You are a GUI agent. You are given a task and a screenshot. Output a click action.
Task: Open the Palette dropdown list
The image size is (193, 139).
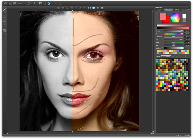pyautogui.click(x=166, y=56)
